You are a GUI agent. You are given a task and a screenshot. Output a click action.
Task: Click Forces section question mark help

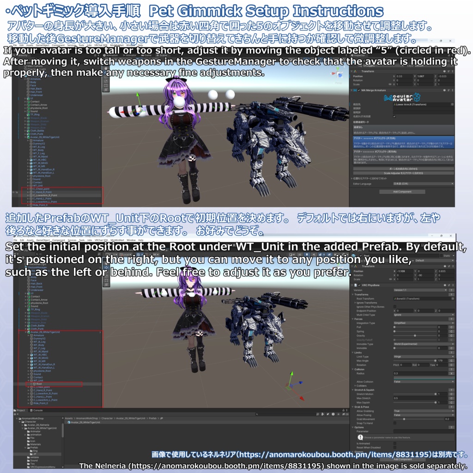(x=452, y=319)
